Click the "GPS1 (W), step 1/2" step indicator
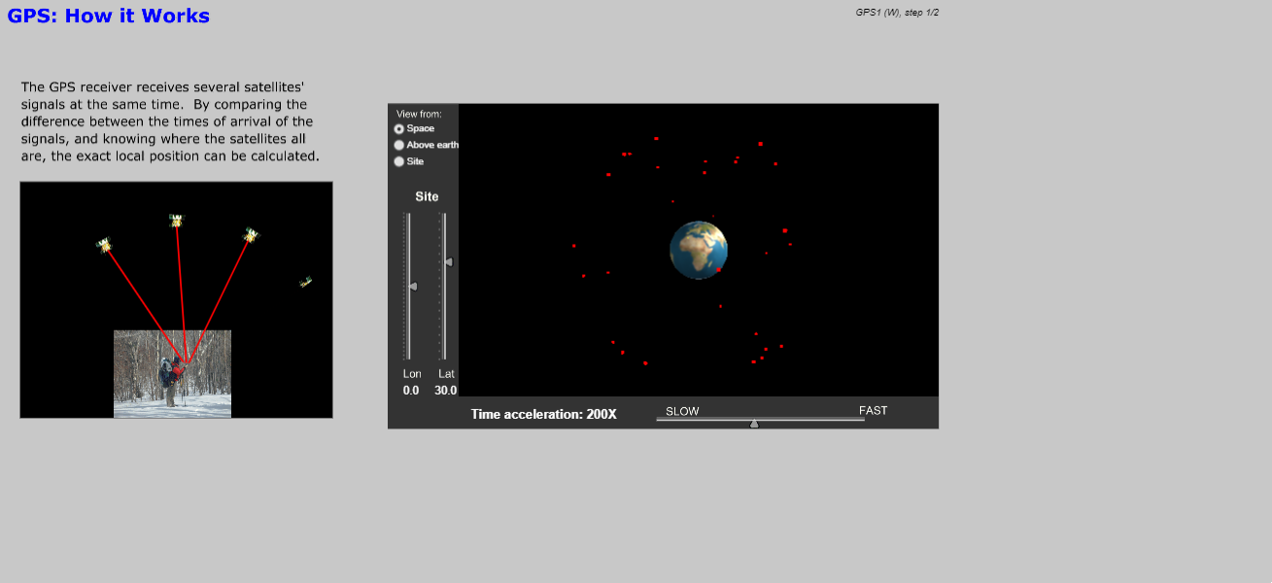This screenshot has width=1272, height=583. pos(896,13)
